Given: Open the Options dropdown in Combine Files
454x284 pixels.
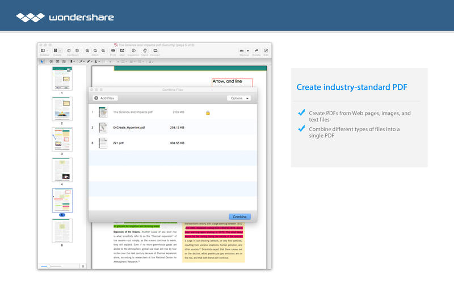Looking at the screenshot, I should click(x=238, y=98).
